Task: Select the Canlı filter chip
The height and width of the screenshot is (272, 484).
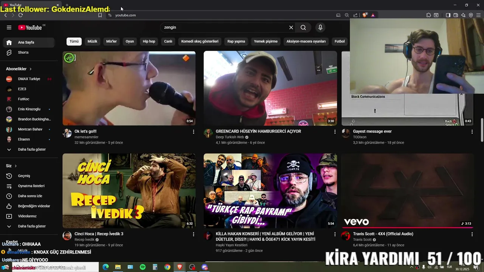Action: click(168, 42)
